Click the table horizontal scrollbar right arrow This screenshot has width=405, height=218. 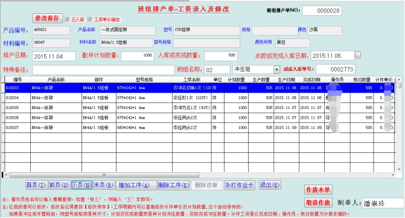tap(393, 175)
